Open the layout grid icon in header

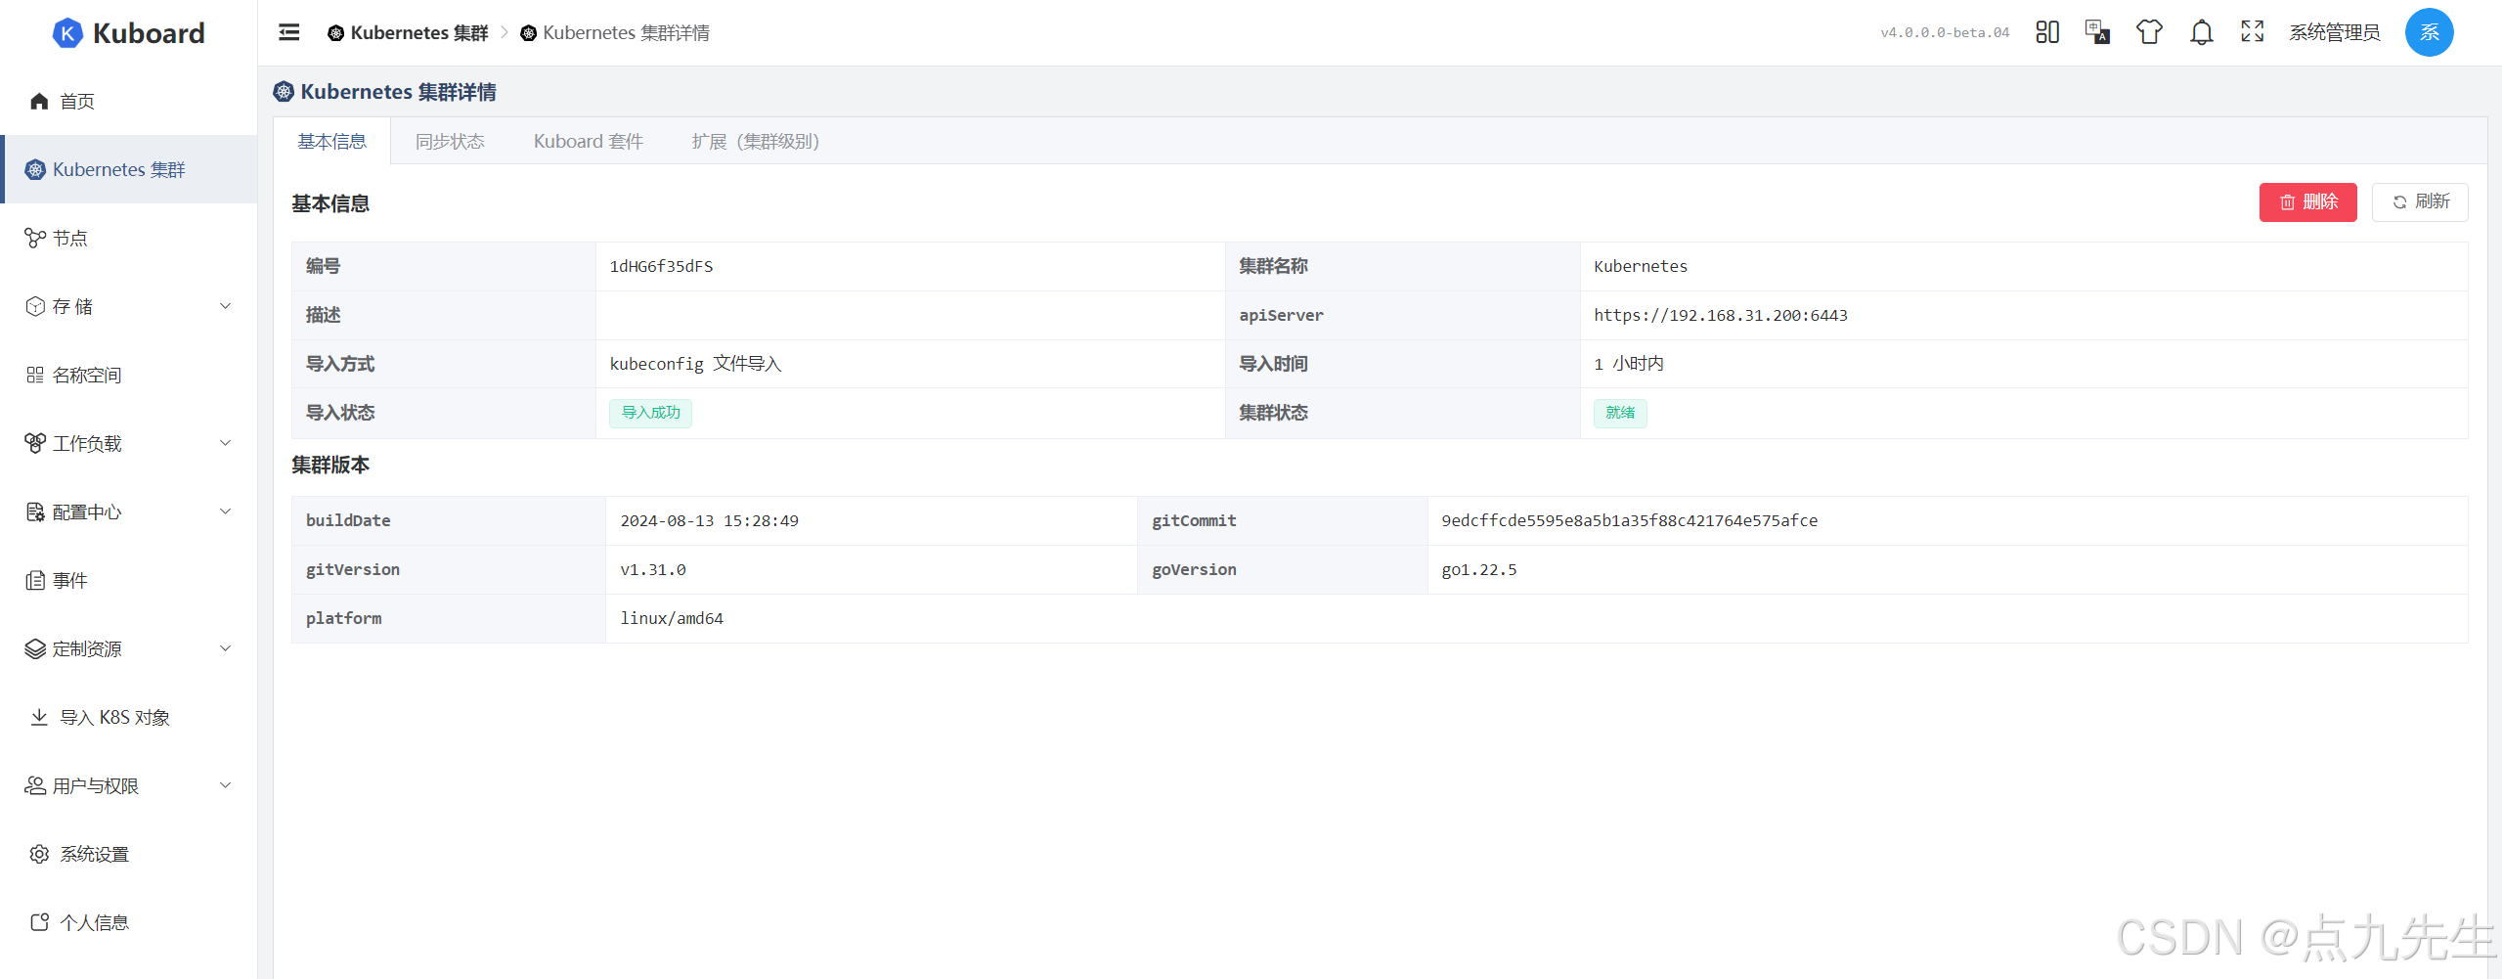[x=2047, y=32]
